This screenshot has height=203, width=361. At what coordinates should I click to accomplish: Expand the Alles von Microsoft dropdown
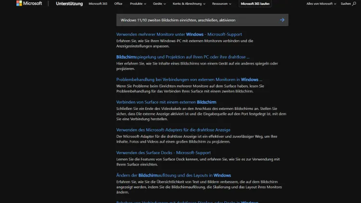321,4
